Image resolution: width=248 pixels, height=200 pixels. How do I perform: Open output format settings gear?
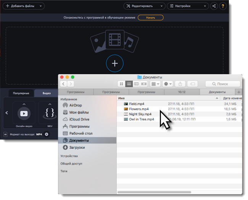point(47,134)
